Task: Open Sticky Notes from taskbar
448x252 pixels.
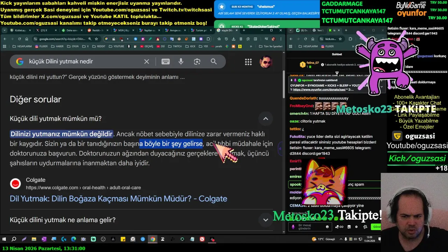Action: click(123, 239)
